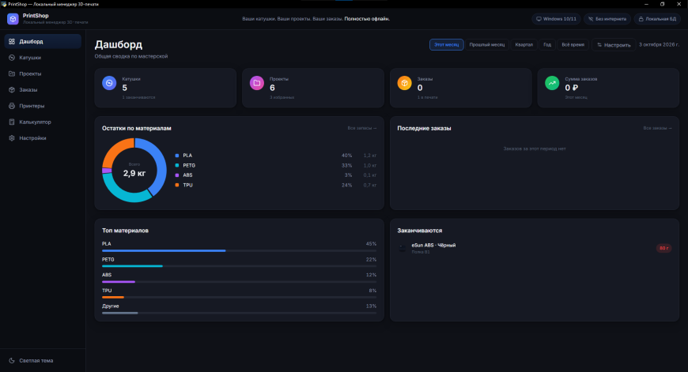Click the purple ABS legend swatch

click(177, 175)
